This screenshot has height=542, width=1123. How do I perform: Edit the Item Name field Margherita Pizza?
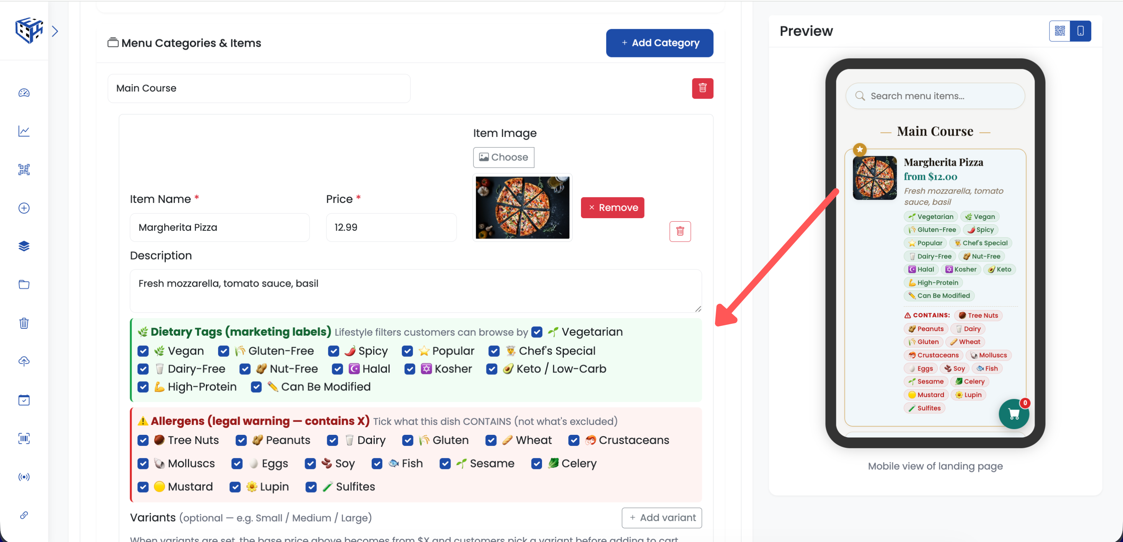(x=220, y=227)
